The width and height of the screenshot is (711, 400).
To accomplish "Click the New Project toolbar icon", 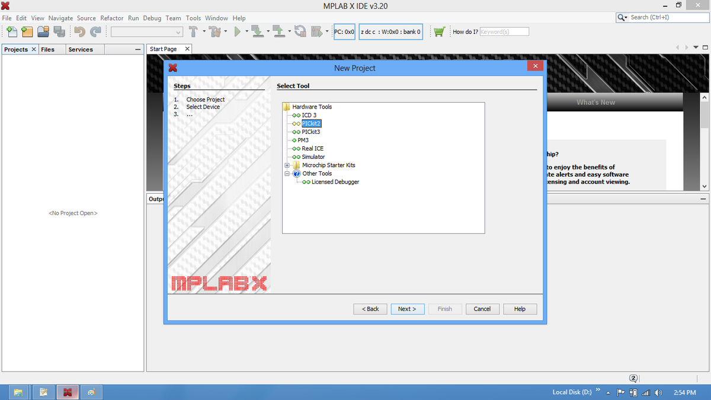I will click(27, 31).
